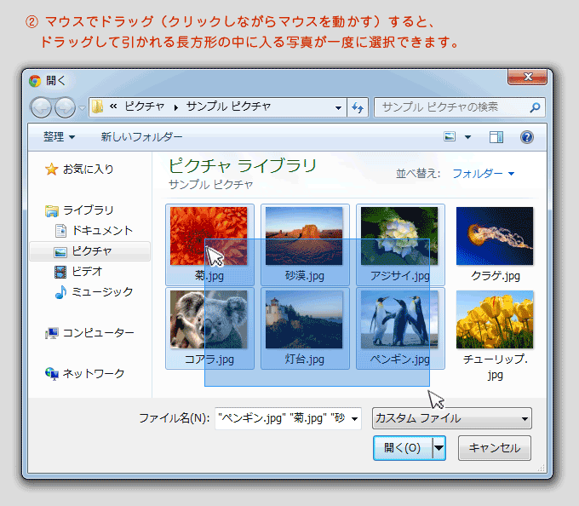579x506 pixels.
Task: Click the コンピューター monitor icon
Action: (52, 334)
